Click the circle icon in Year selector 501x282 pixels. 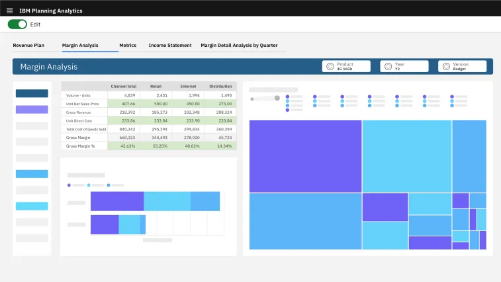click(x=388, y=66)
